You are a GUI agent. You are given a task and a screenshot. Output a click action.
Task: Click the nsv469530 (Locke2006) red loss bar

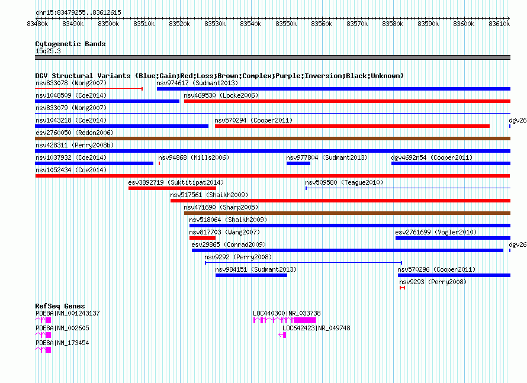click(347, 101)
